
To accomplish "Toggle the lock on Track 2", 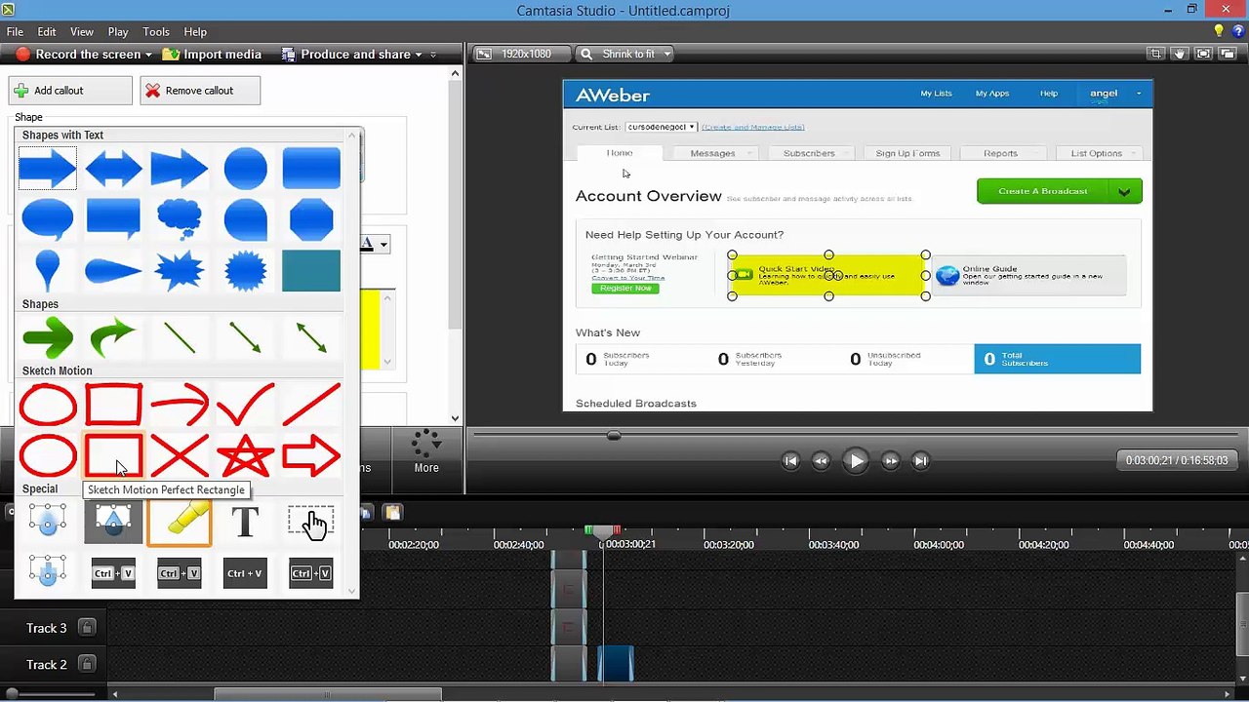I will [x=87, y=665].
